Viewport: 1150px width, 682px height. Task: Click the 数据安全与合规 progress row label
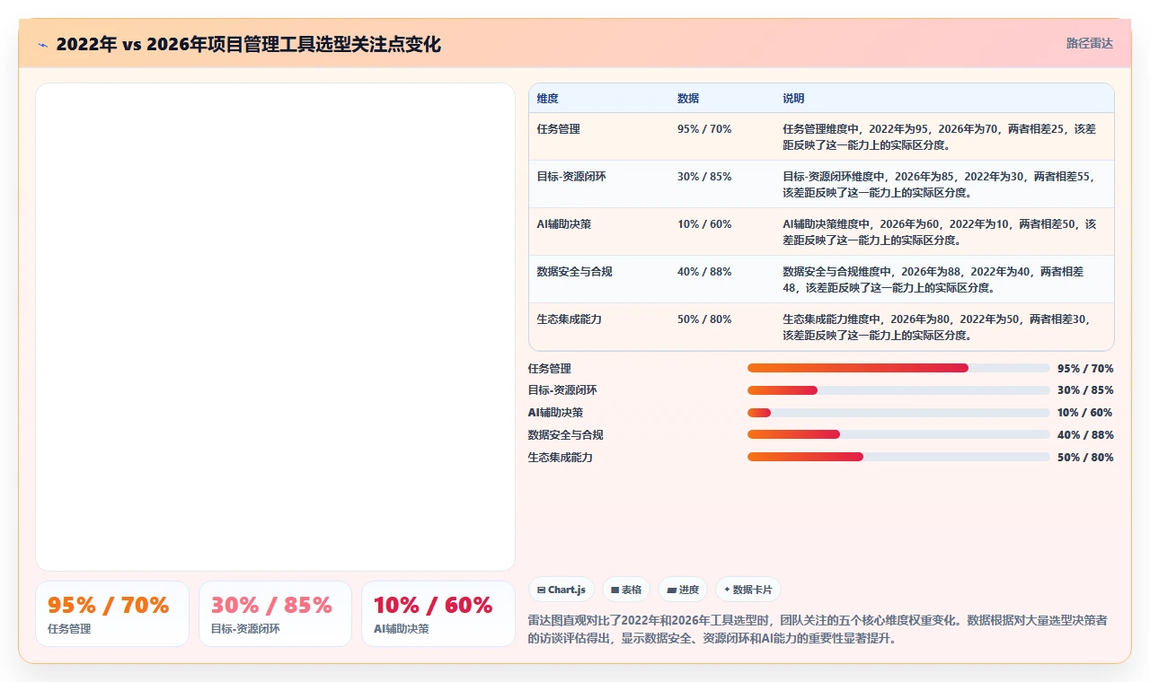coord(566,435)
